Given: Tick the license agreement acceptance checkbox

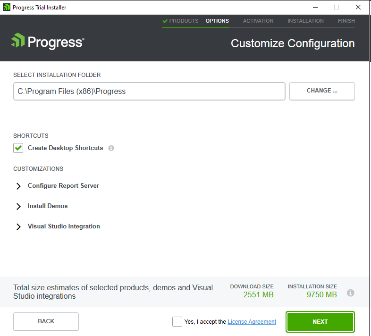Looking at the screenshot, I should (177, 321).
